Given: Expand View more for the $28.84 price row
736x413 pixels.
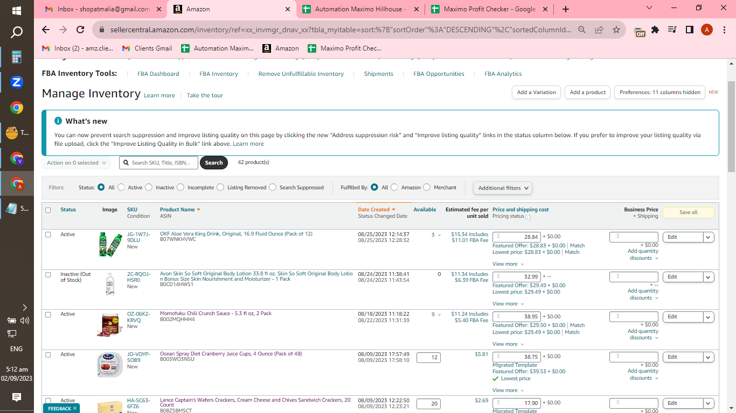Looking at the screenshot, I should pos(508,264).
